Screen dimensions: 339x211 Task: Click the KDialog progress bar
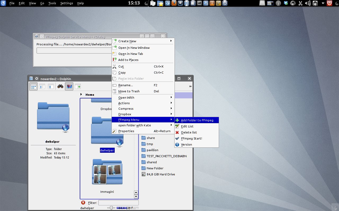[74, 50]
